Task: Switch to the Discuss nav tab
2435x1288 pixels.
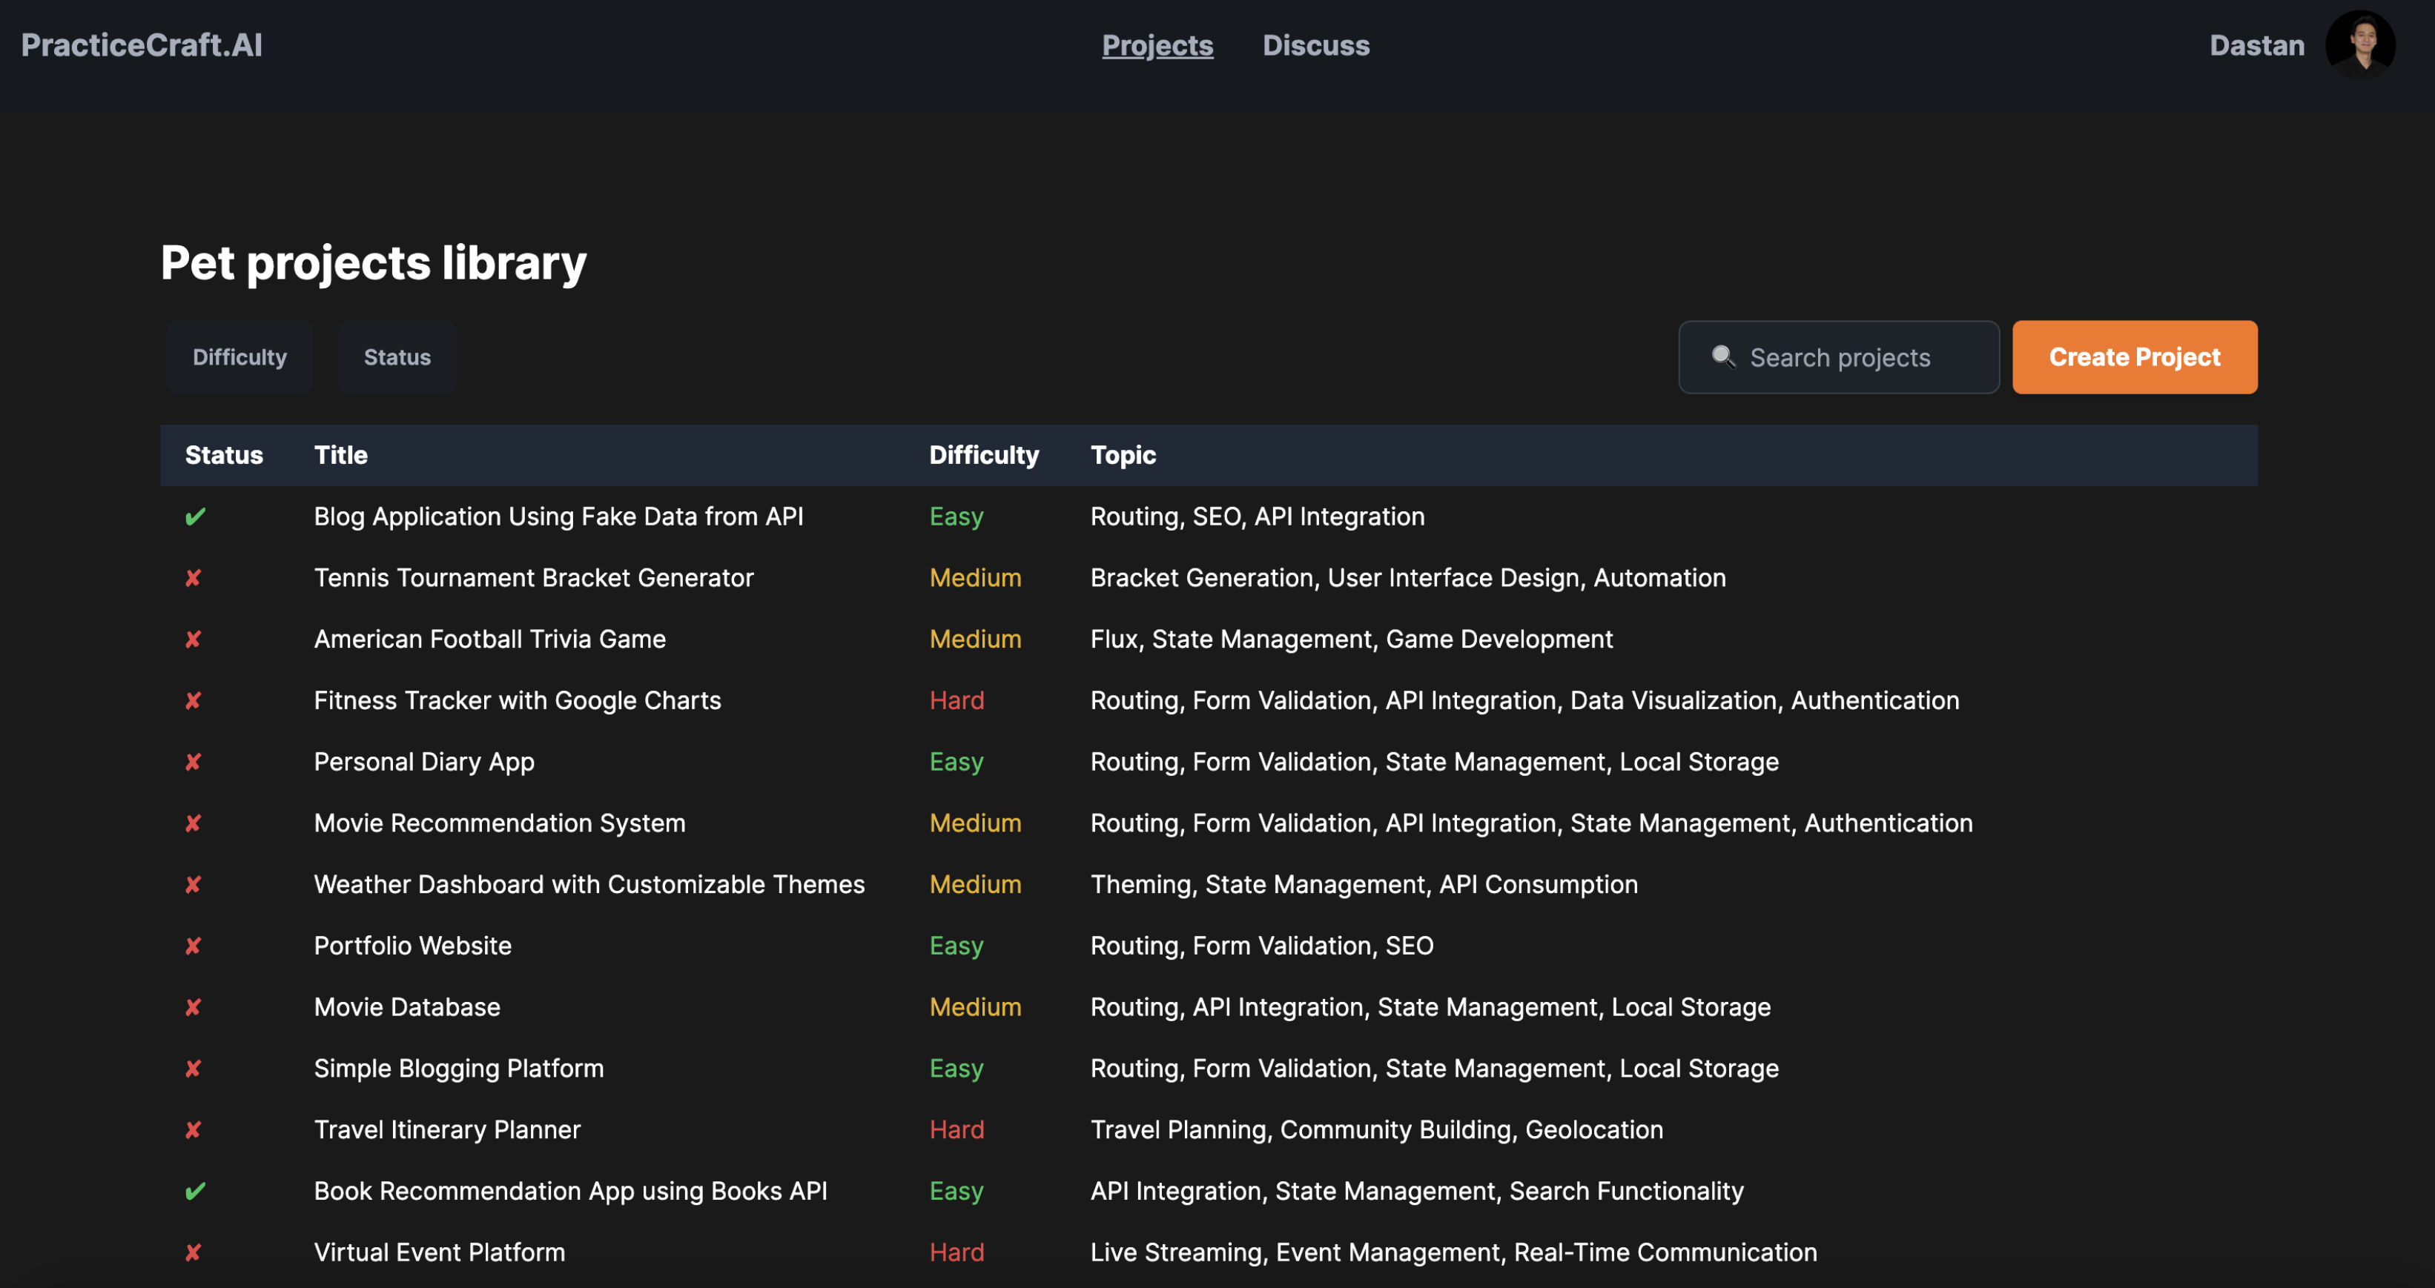Action: [1315, 45]
